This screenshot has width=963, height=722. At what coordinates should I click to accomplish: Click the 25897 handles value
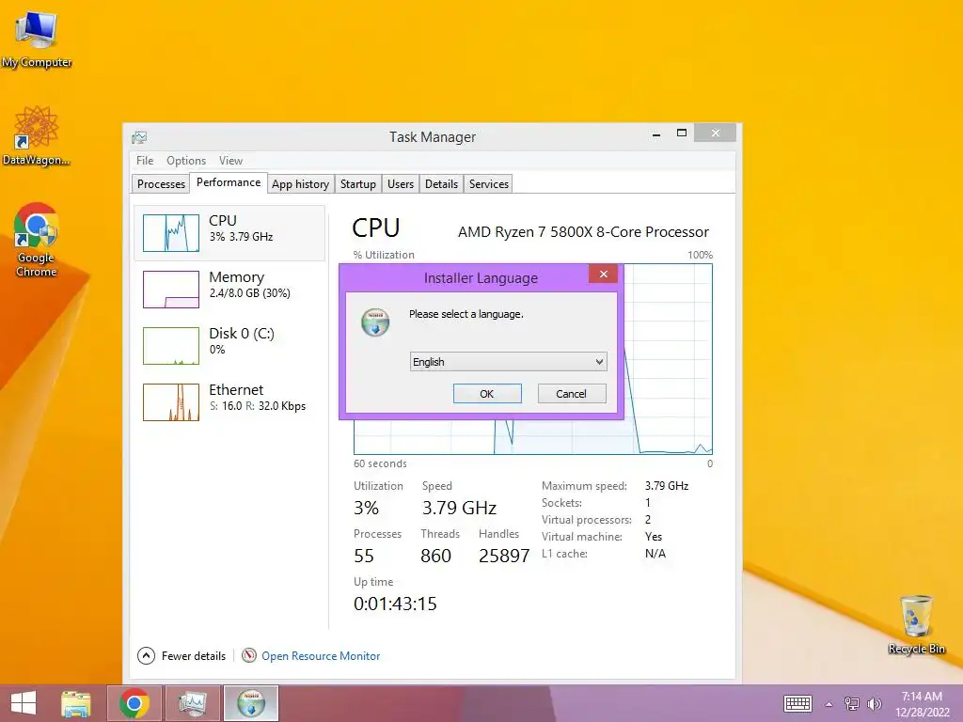pos(504,556)
